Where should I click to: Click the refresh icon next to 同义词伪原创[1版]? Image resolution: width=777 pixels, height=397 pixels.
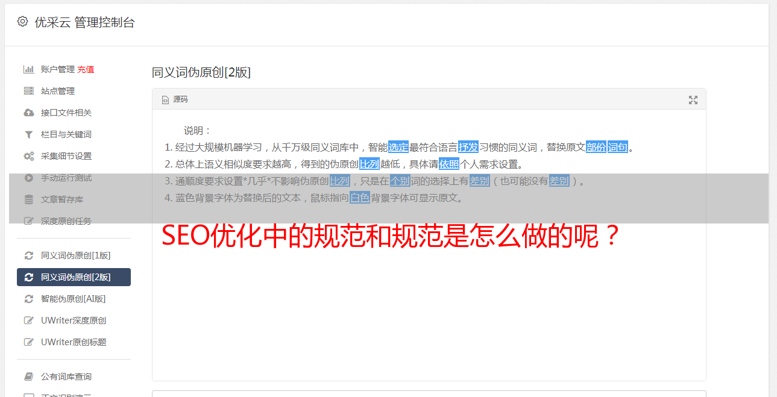click(x=28, y=255)
